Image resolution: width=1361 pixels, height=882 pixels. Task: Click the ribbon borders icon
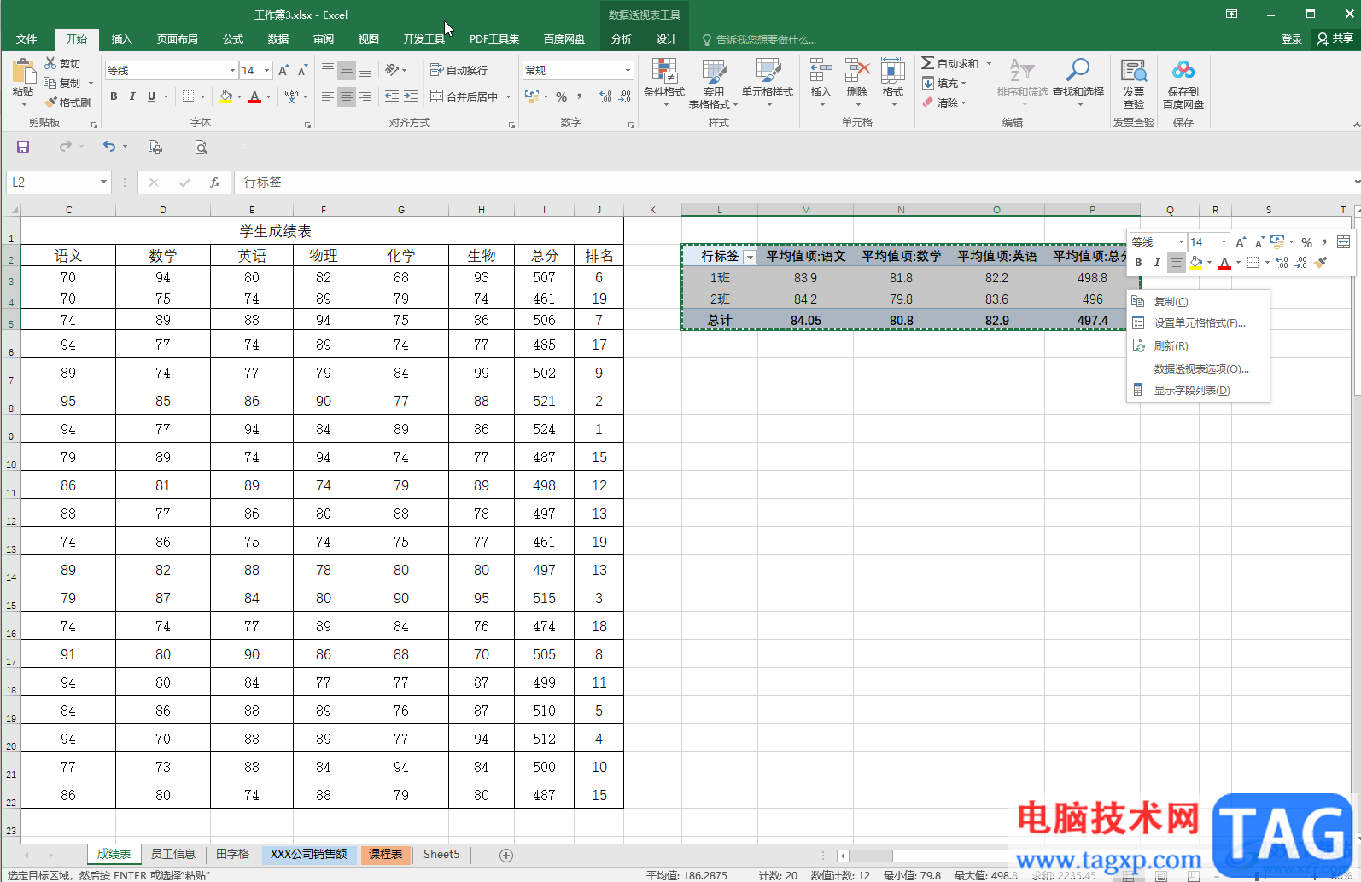189,96
